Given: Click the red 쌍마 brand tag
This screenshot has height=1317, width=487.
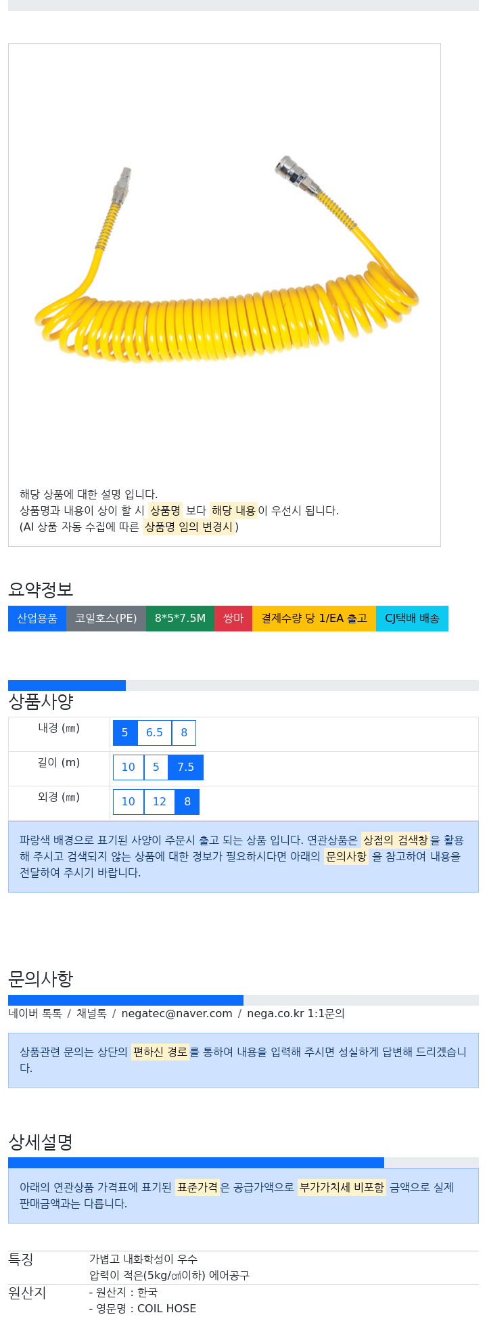Looking at the screenshot, I should tap(233, 619).
